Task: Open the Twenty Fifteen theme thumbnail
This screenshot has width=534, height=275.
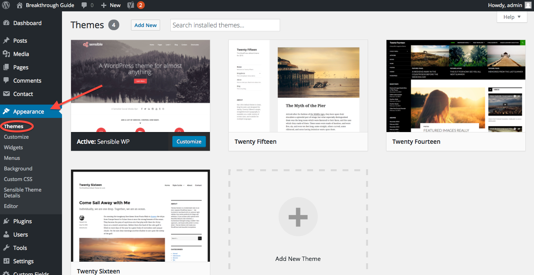Action: tap(297, 86)
